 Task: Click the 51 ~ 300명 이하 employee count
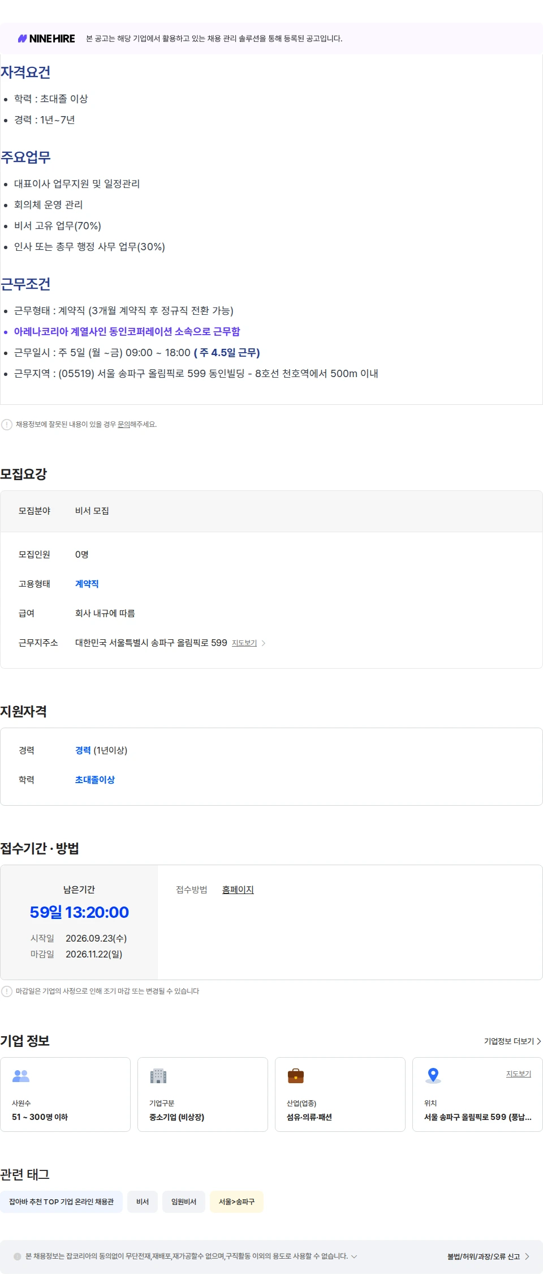40,1117
